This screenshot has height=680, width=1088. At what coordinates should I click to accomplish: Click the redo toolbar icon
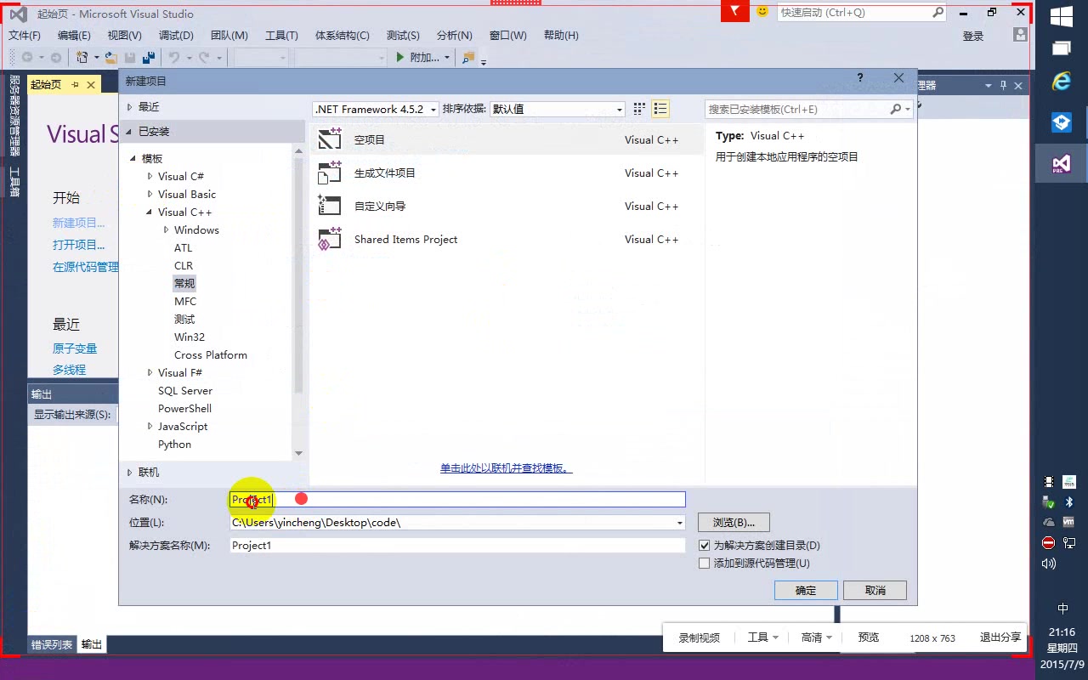[x=204, y=58]
